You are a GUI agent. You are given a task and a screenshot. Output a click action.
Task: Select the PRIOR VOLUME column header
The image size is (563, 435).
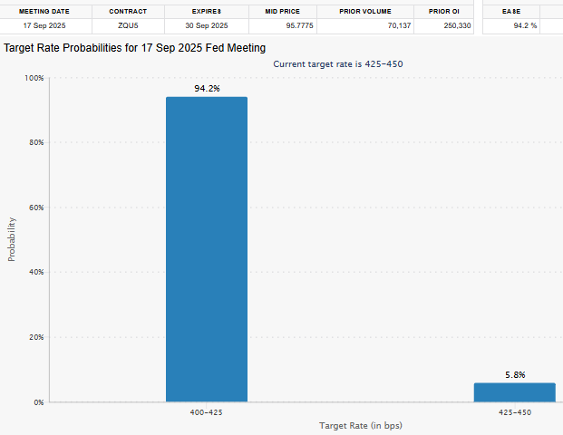point(365,12)
